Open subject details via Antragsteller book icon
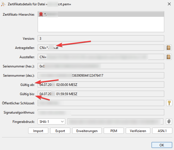Viewport: 174px width, 150px height. point(169,48)
